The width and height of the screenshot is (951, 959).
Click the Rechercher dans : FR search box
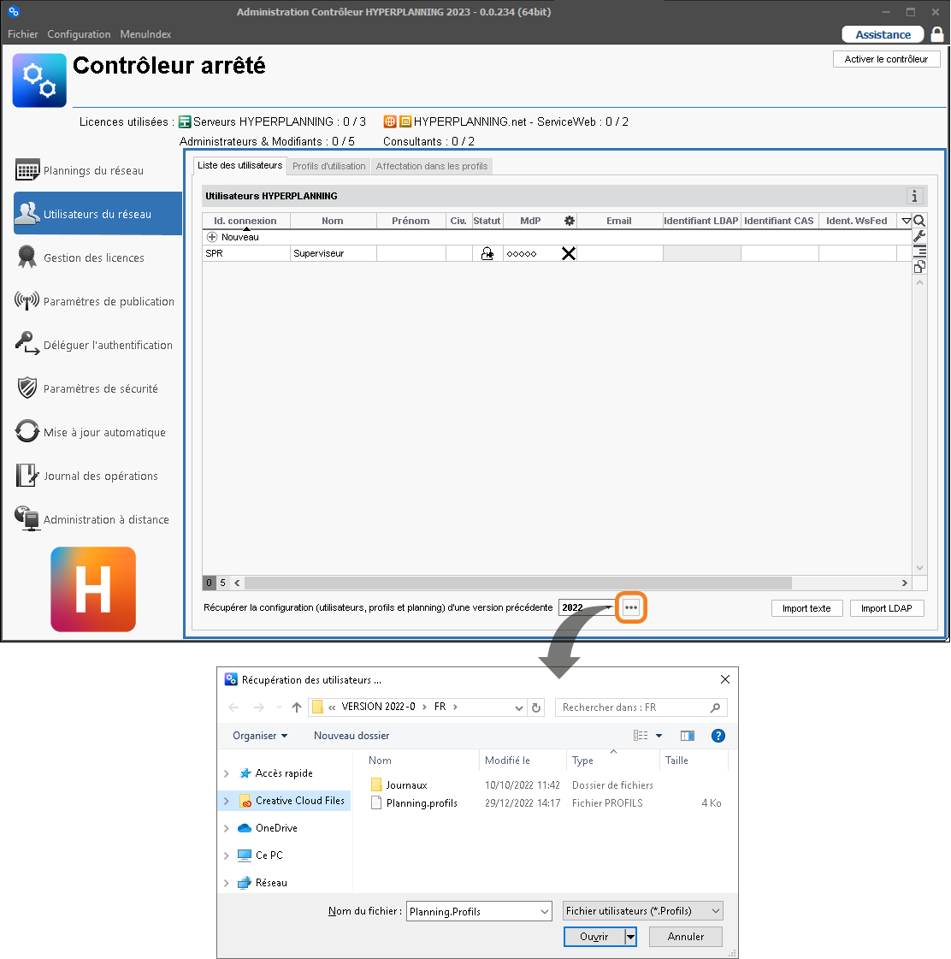[641, 707]
